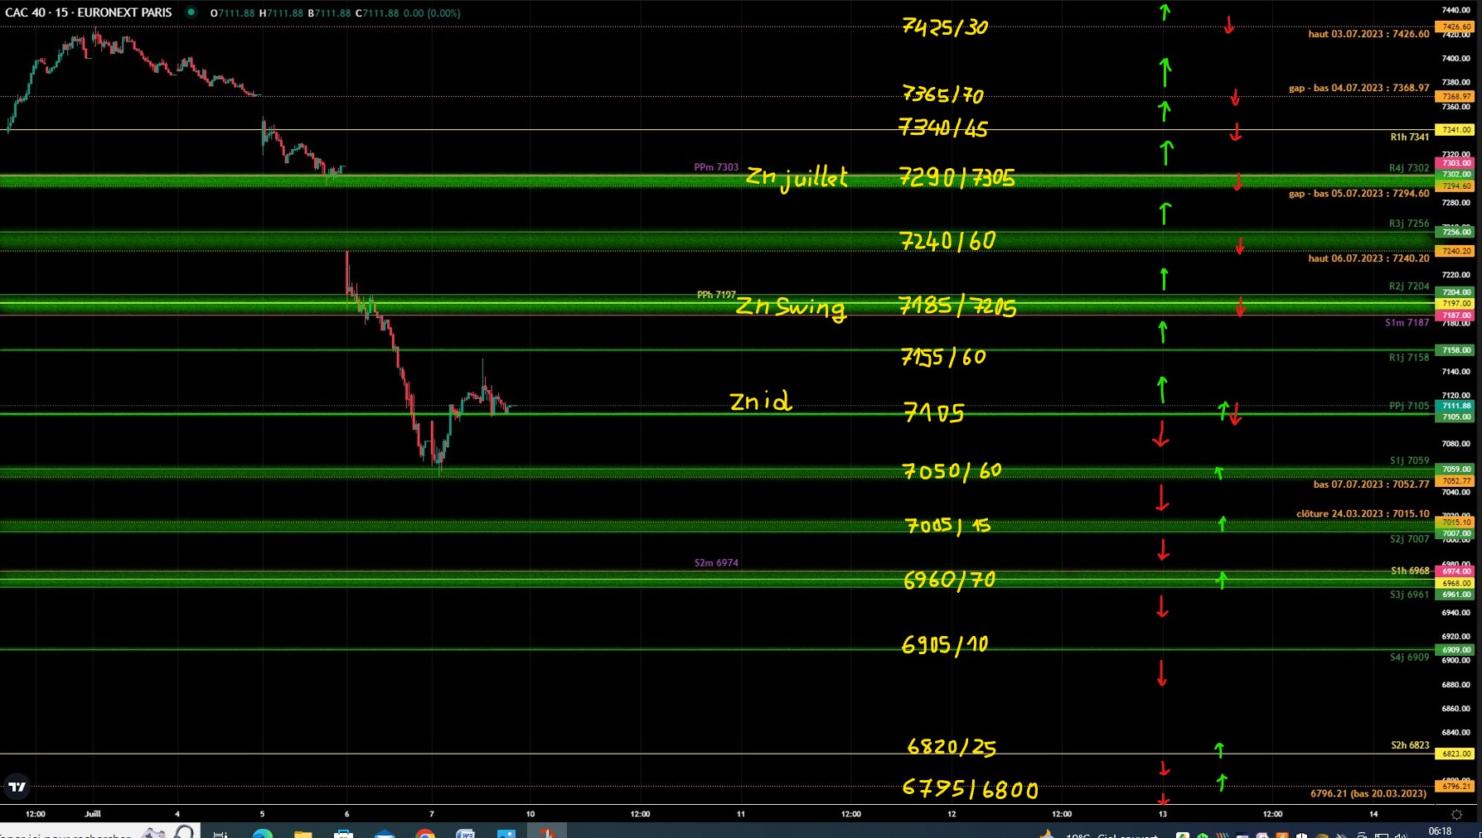
Task: Click the green market status dot
Action: click(x=191, y=12)
